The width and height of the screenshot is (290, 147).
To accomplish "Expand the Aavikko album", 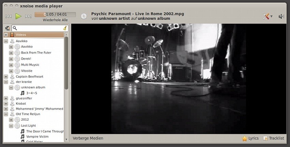I will pos(11,47).
